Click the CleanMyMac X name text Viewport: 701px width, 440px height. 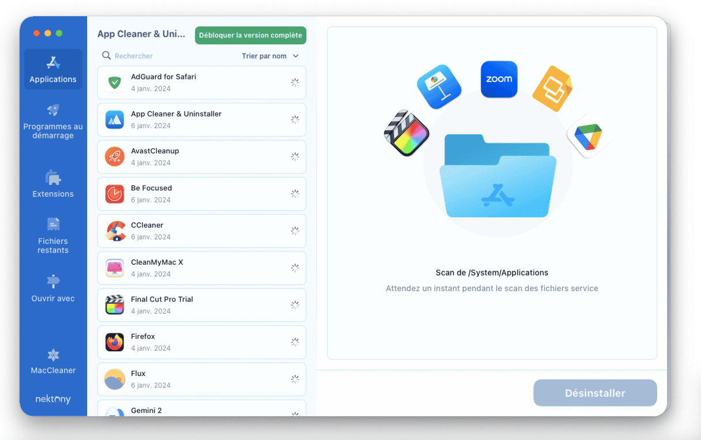157,262
